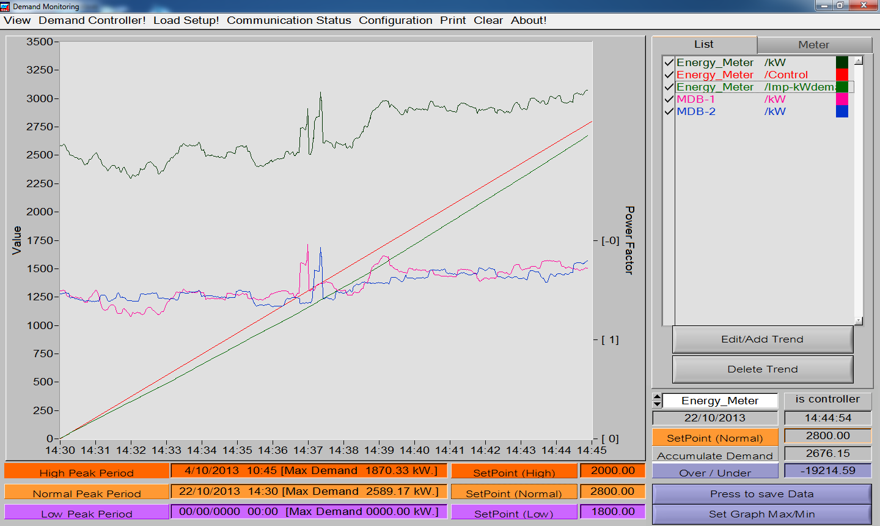880x526 pixels.
Task: Open the Print menu
Action: pyautogui.click(x=453, y=20)
